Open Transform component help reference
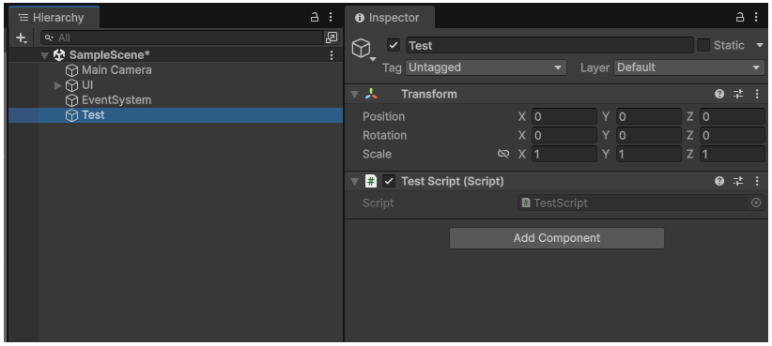Screen dimensions: 772x346 point(719,95)
